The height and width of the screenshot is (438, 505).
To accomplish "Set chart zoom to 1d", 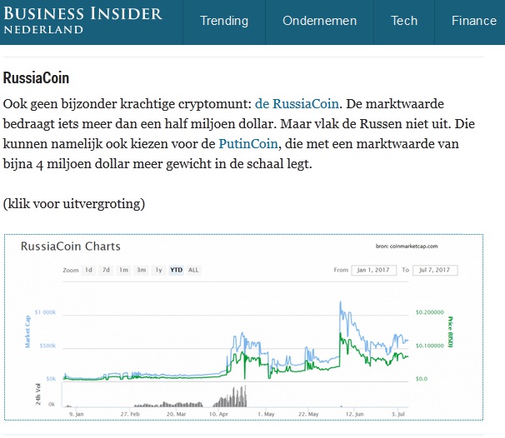I will (88, 270).
